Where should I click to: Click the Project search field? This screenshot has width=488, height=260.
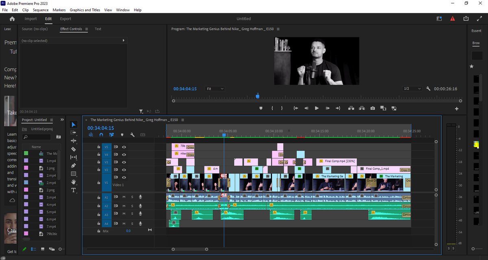click(x=37, y=137)
